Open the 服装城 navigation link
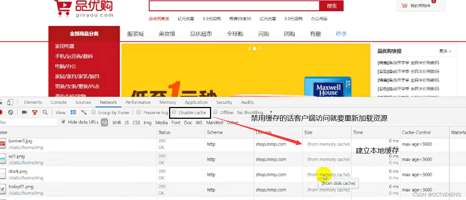 (x=135, y=34)
